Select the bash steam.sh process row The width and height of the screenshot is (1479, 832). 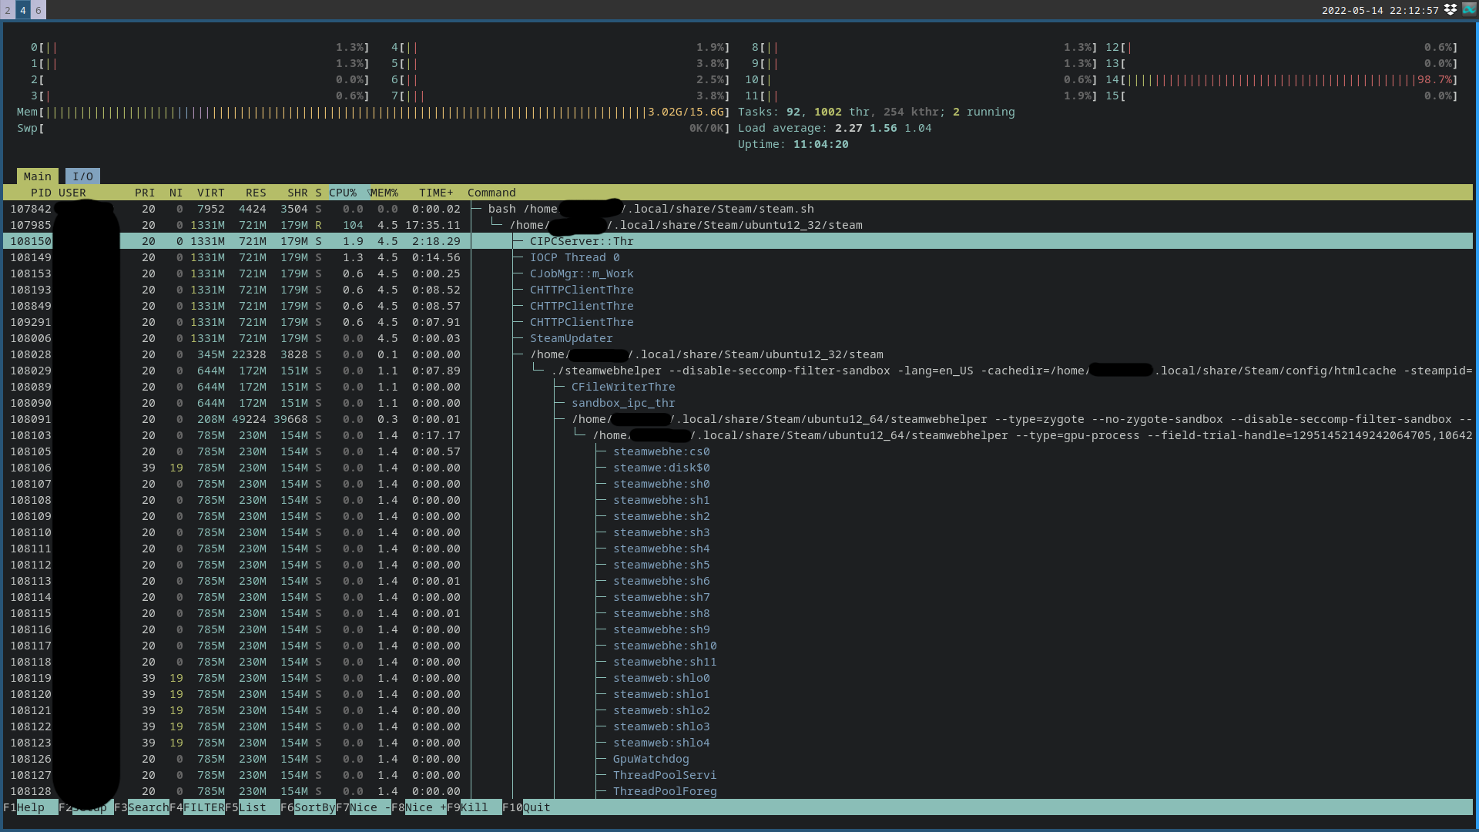coord(738,209)
